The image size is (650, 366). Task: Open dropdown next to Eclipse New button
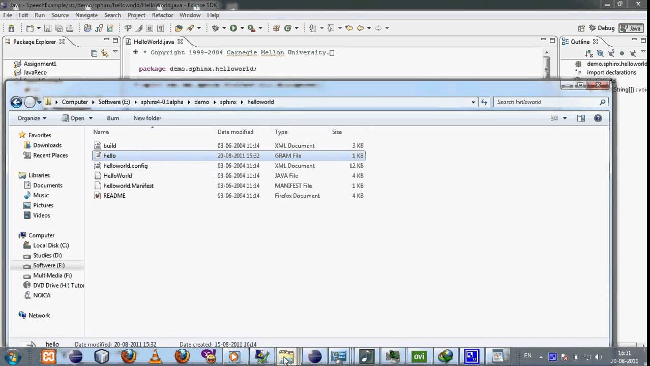pos(39,28)
